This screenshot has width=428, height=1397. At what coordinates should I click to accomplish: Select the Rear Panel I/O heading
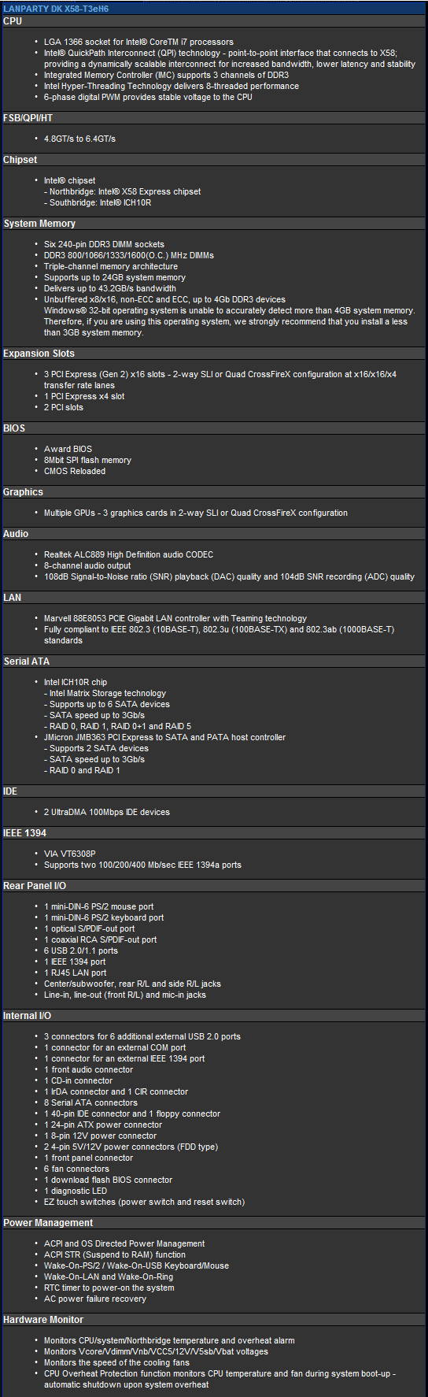coord(35,886)
